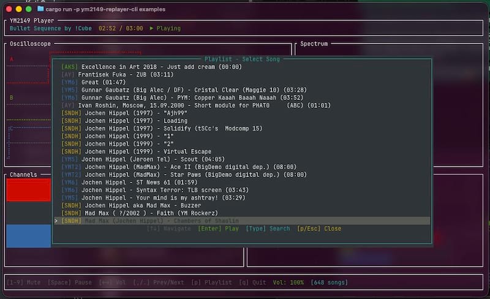490x299 pixels.
Task: Click the red channel block
Action: [x=28, y=191]
